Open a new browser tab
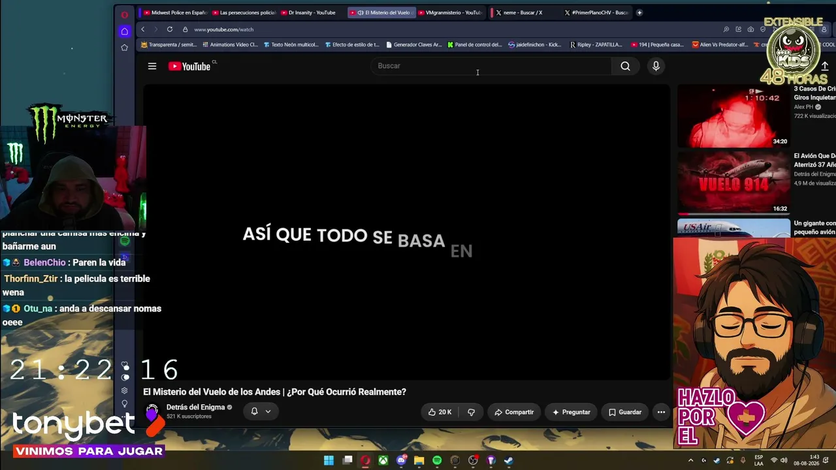The image size is (836, 470). 639,12
